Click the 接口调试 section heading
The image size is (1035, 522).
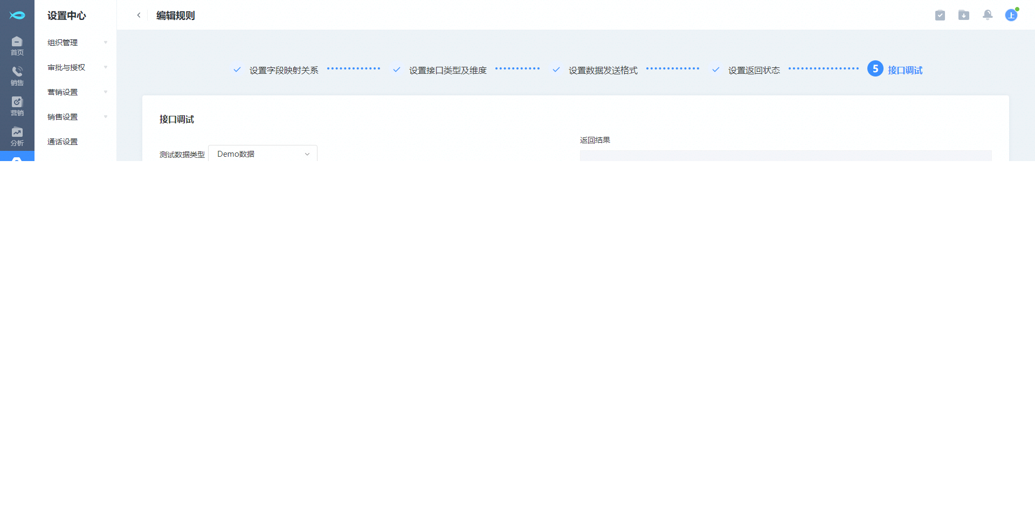pyautogui.click(x=177, y=119)
